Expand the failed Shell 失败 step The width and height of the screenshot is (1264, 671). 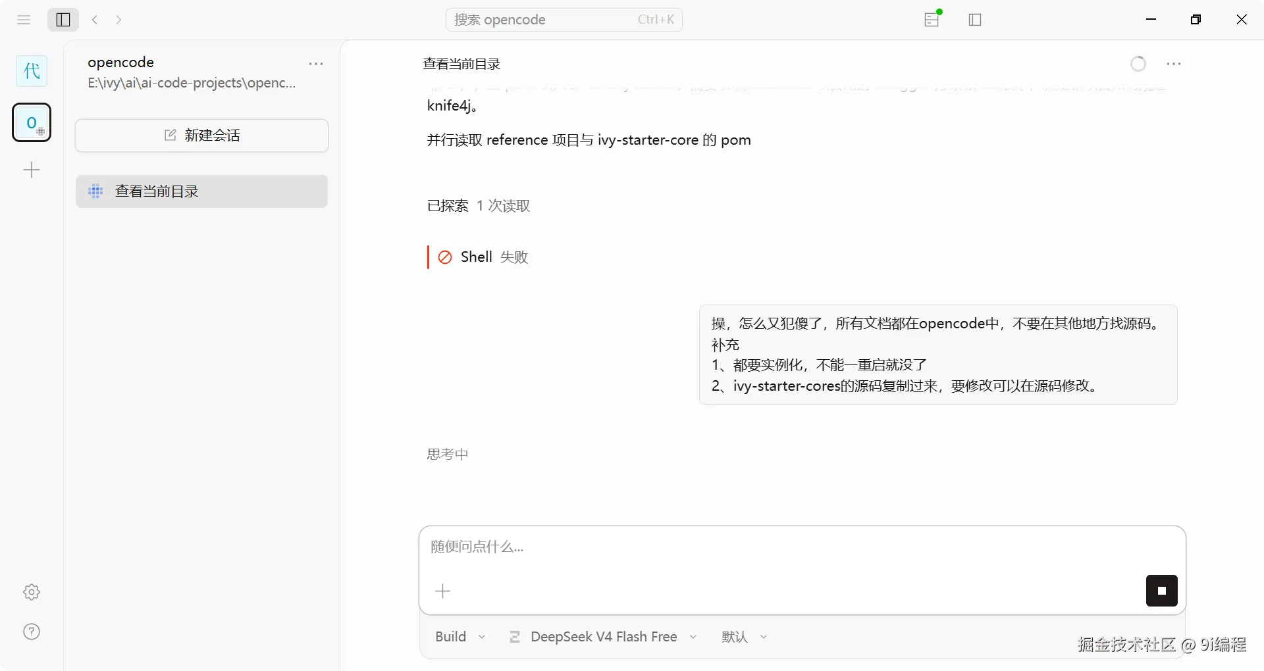pyautogui.click(x=483, y=257)
